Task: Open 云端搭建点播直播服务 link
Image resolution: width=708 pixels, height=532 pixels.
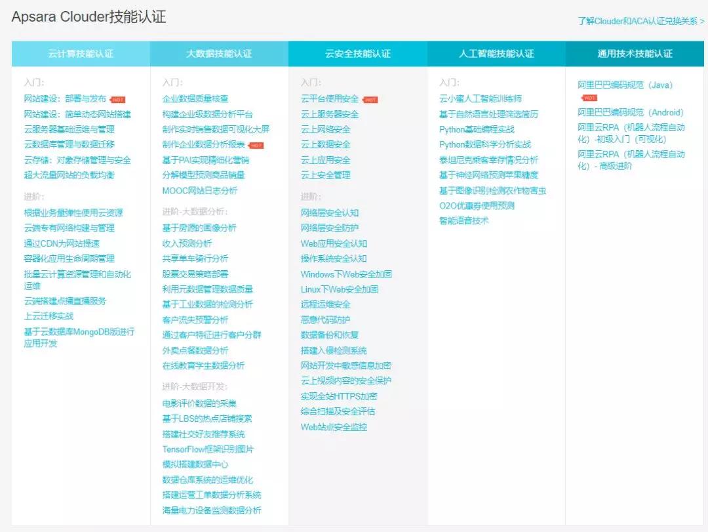Action: [65, 301]
